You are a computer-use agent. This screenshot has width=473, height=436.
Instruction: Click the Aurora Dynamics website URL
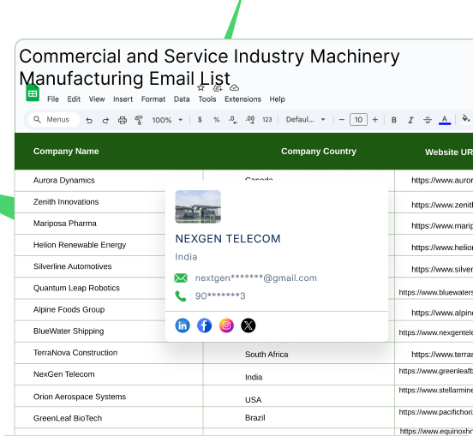(442, 180)
